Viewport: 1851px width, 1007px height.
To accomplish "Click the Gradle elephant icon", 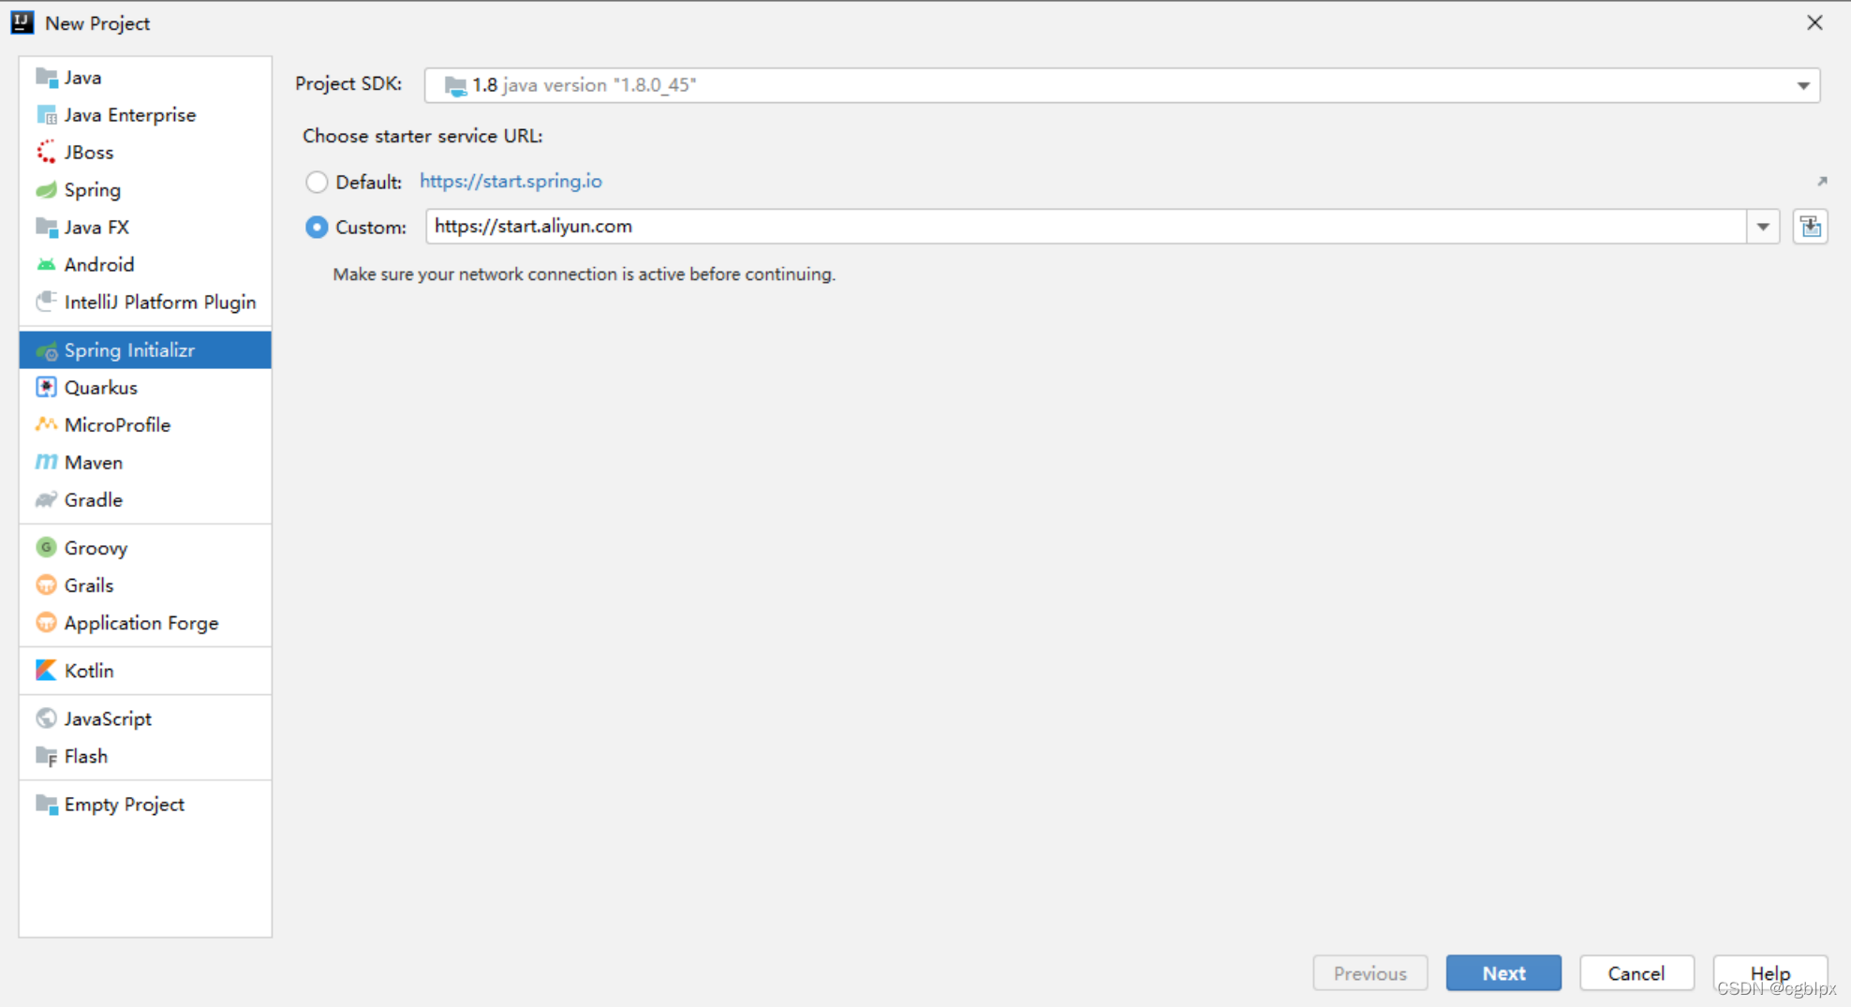I will (46, 499).
